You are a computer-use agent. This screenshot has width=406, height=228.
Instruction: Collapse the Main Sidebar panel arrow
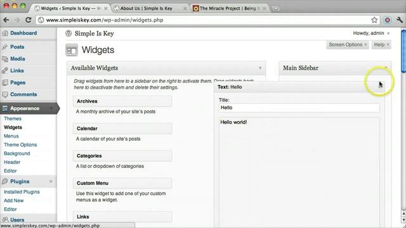coord(386,68)
